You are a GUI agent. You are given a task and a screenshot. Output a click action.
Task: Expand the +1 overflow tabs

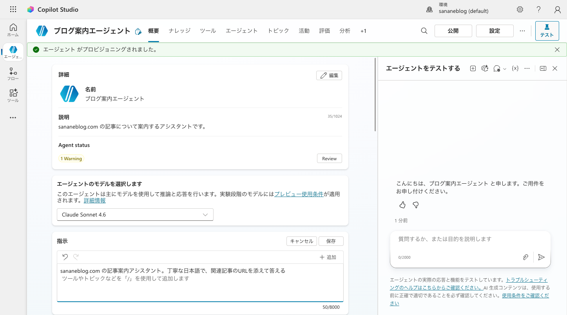(x=363, y=31)
